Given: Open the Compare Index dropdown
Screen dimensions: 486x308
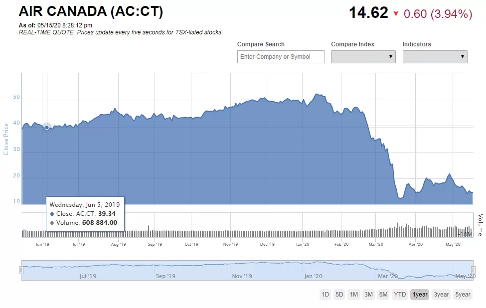Looking at the screenshot, I should click(x=363, y=57).
